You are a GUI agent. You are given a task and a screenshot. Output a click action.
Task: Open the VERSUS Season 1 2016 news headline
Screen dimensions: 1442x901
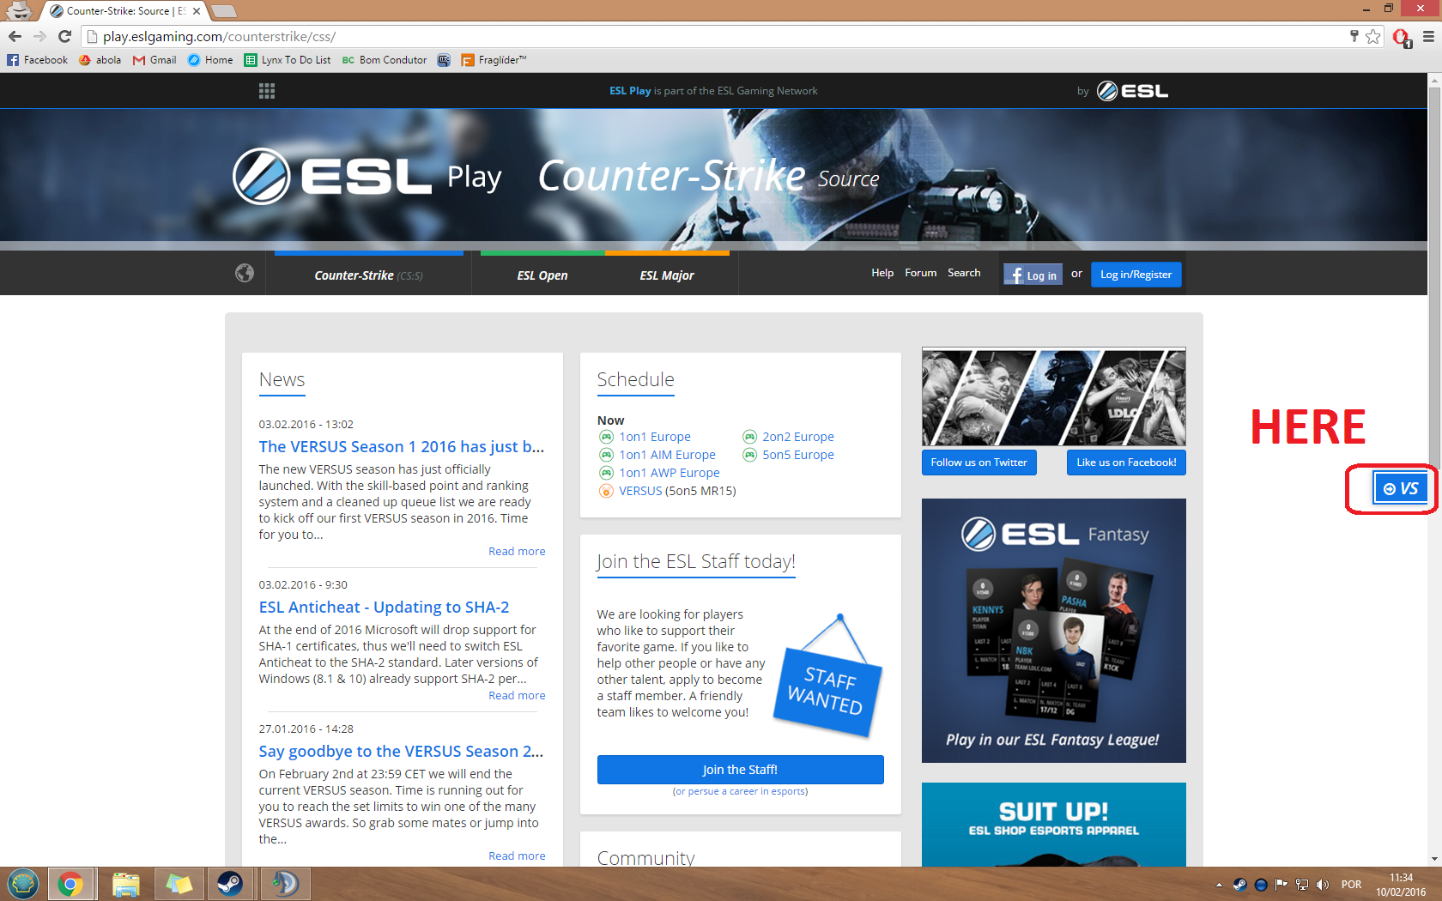[402, 446]
